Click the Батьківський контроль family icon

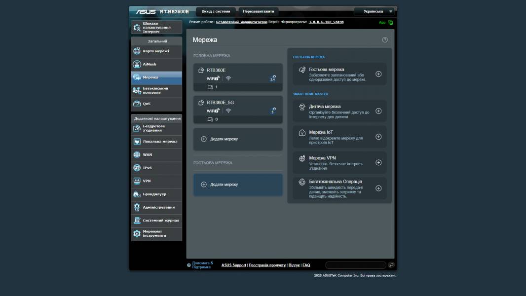pos(137,90)
